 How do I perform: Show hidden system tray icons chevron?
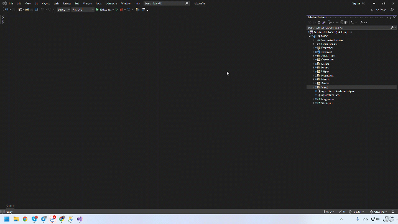click(341, 219)
